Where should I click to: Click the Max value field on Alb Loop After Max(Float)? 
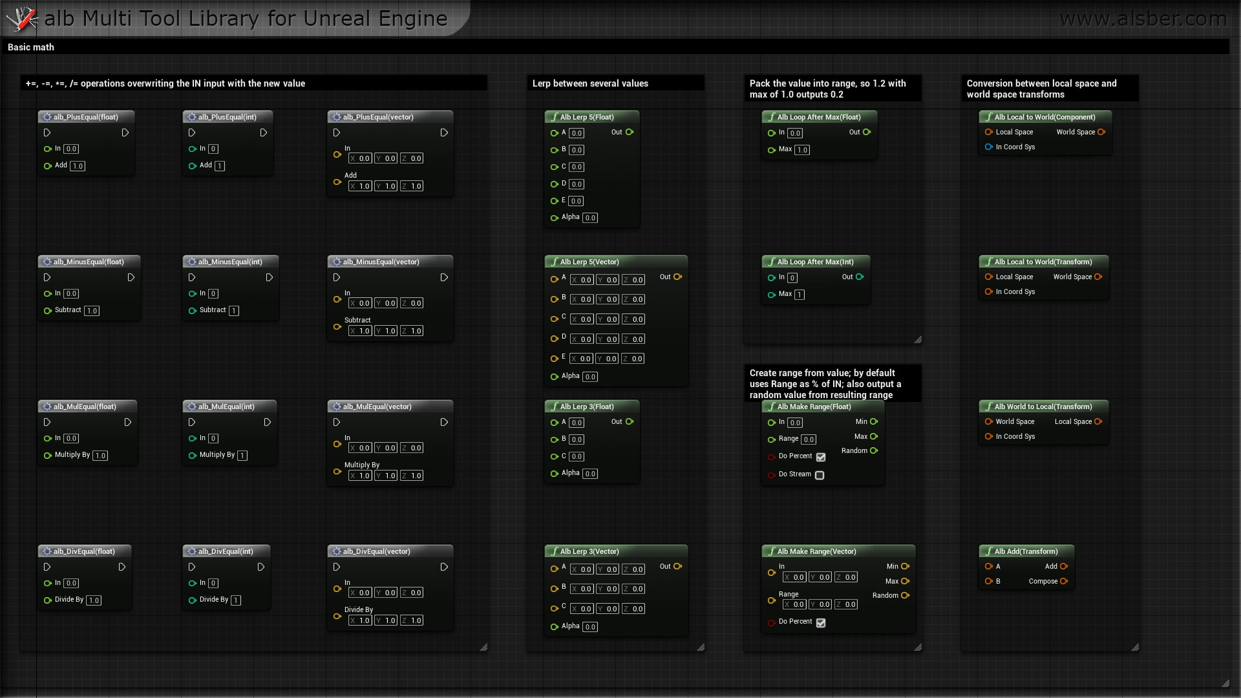[x=801, y=149]
